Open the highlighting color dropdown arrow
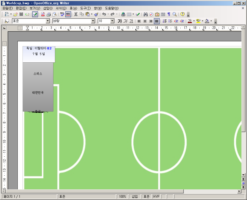This screenshot has height=200, width=247. pyautogui.click(x=202, y=21)
